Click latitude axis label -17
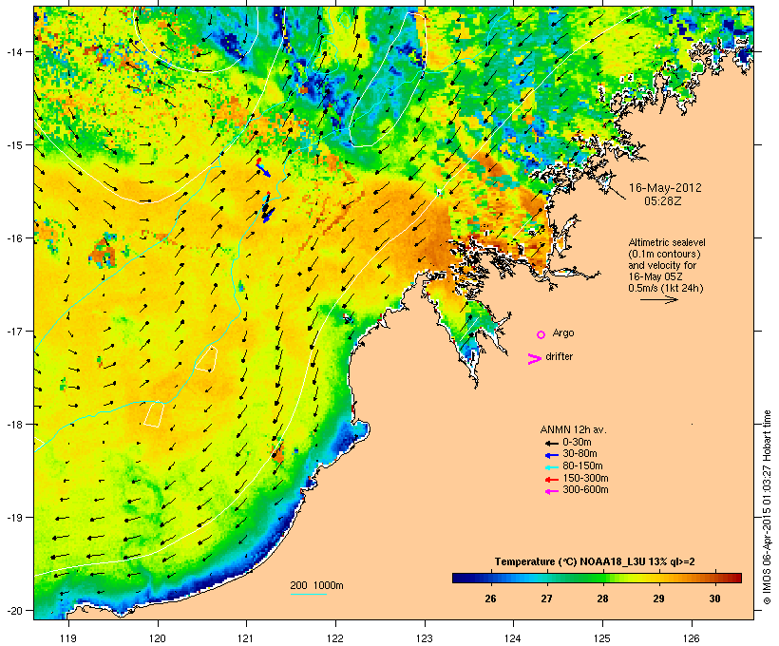 pos(13,331)
